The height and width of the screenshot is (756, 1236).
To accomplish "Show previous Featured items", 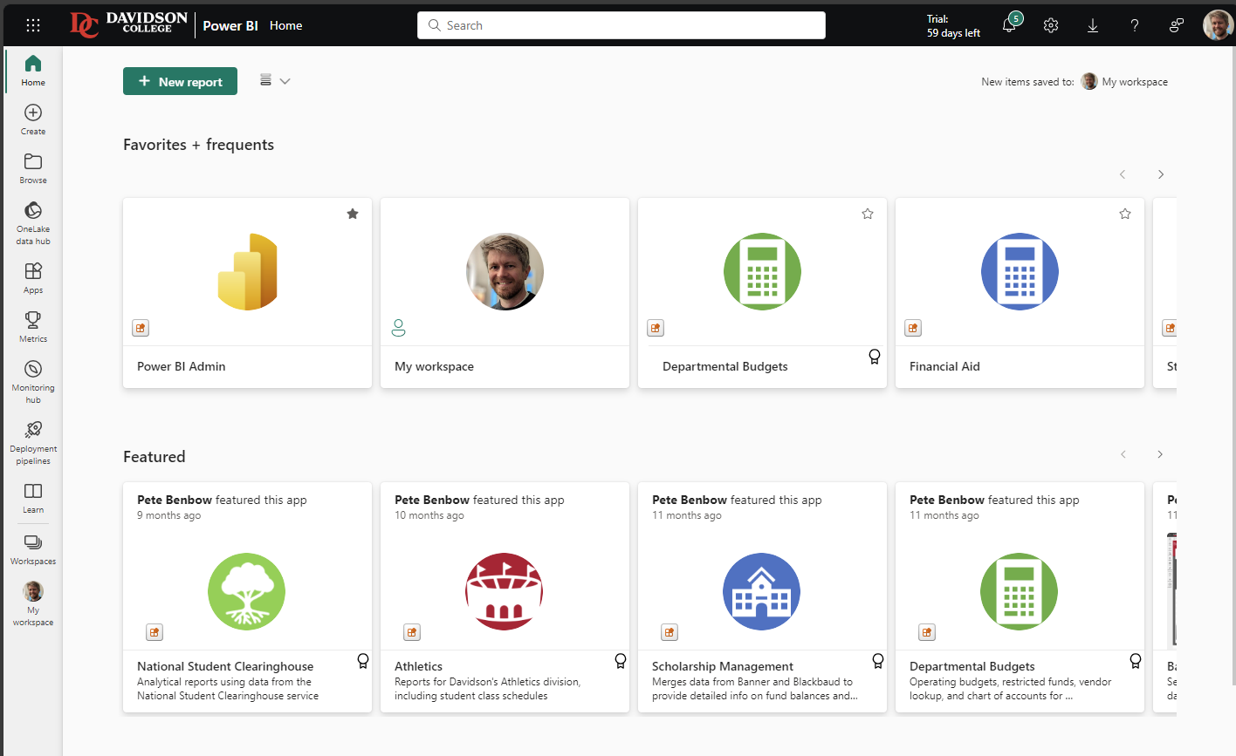I will [x=1123, y=454].
